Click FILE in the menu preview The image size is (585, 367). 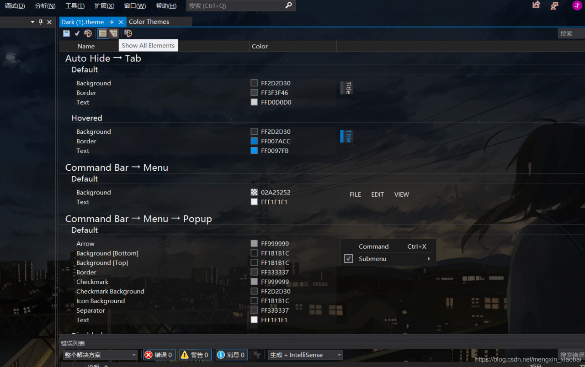click(355, 194)
